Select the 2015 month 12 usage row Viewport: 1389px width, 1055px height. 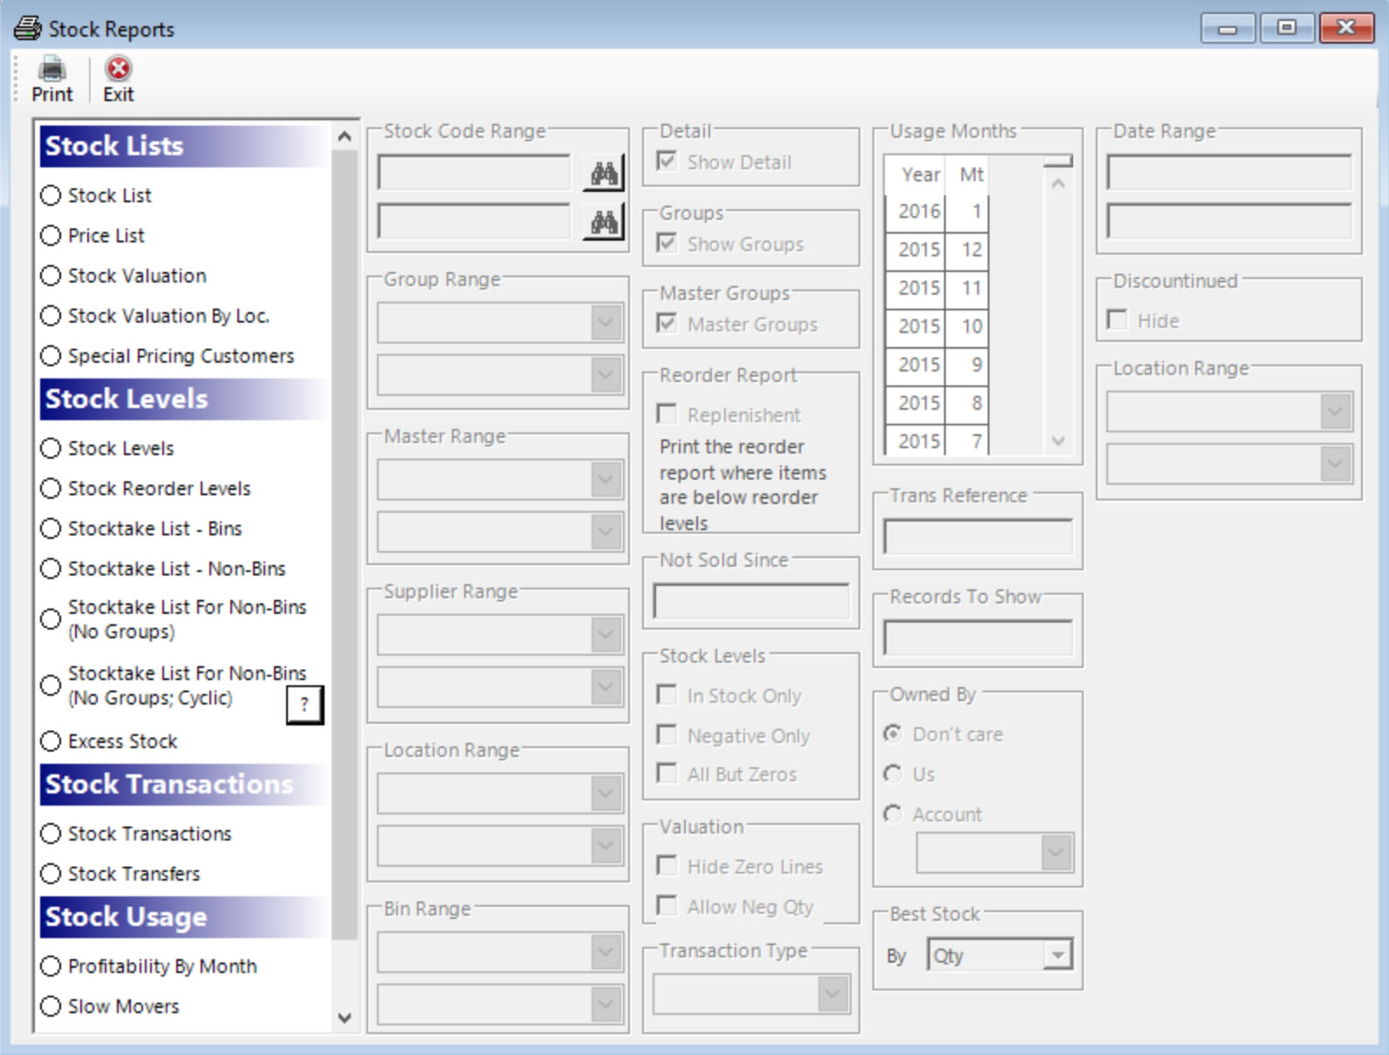click(936, 249)
